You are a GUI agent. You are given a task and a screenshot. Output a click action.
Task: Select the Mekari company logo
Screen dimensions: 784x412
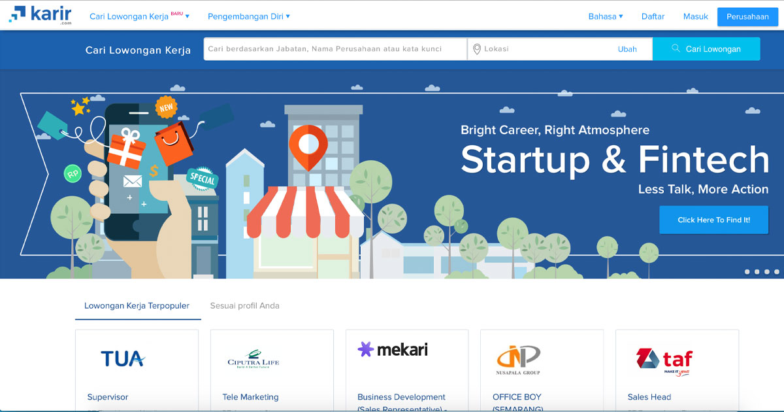click(x=392, y=349)
